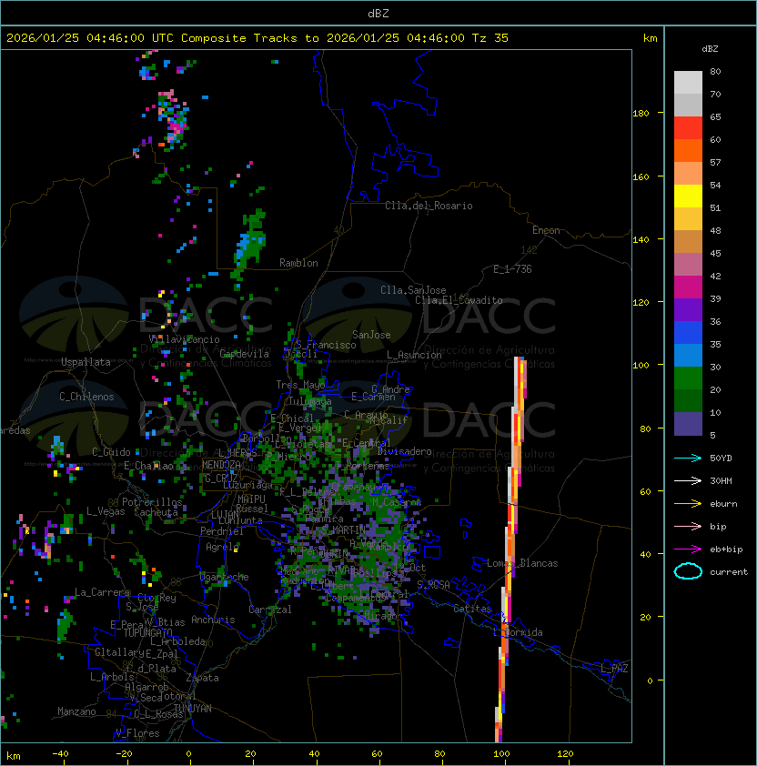Click the 120 km horizontal axis tick label
Image resolution: width=757 pixels, height=766 pixels.
click(565, 754)
